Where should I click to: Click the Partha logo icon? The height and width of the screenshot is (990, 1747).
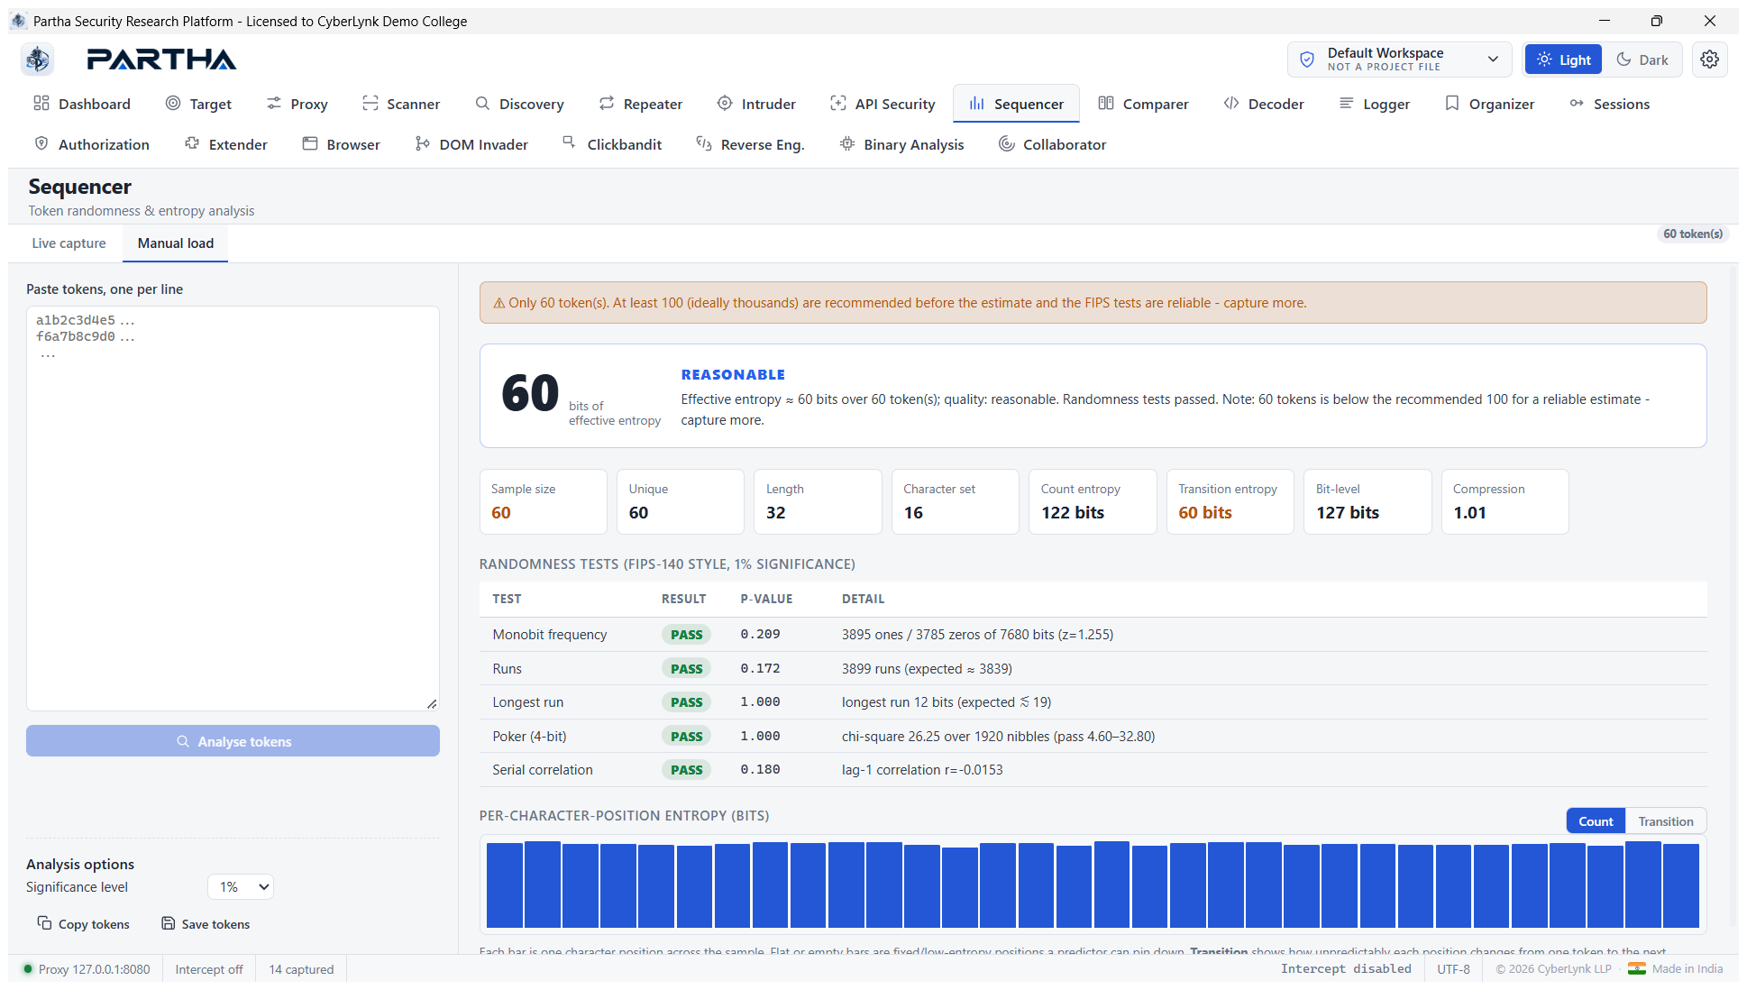point(38,60)
